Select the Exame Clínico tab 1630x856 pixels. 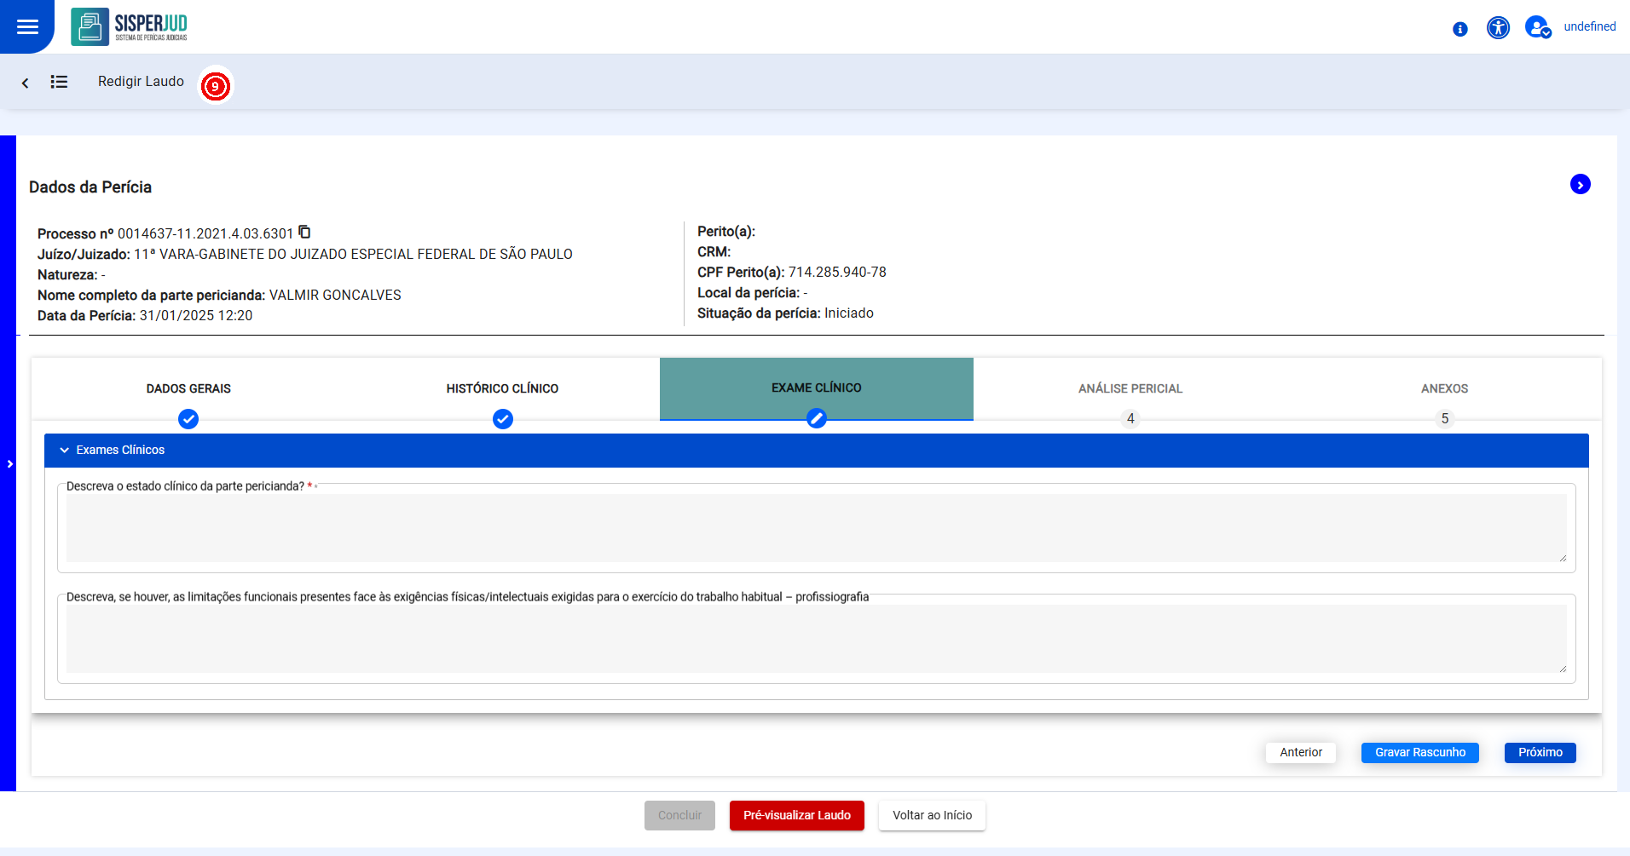[x=817, y=388]
